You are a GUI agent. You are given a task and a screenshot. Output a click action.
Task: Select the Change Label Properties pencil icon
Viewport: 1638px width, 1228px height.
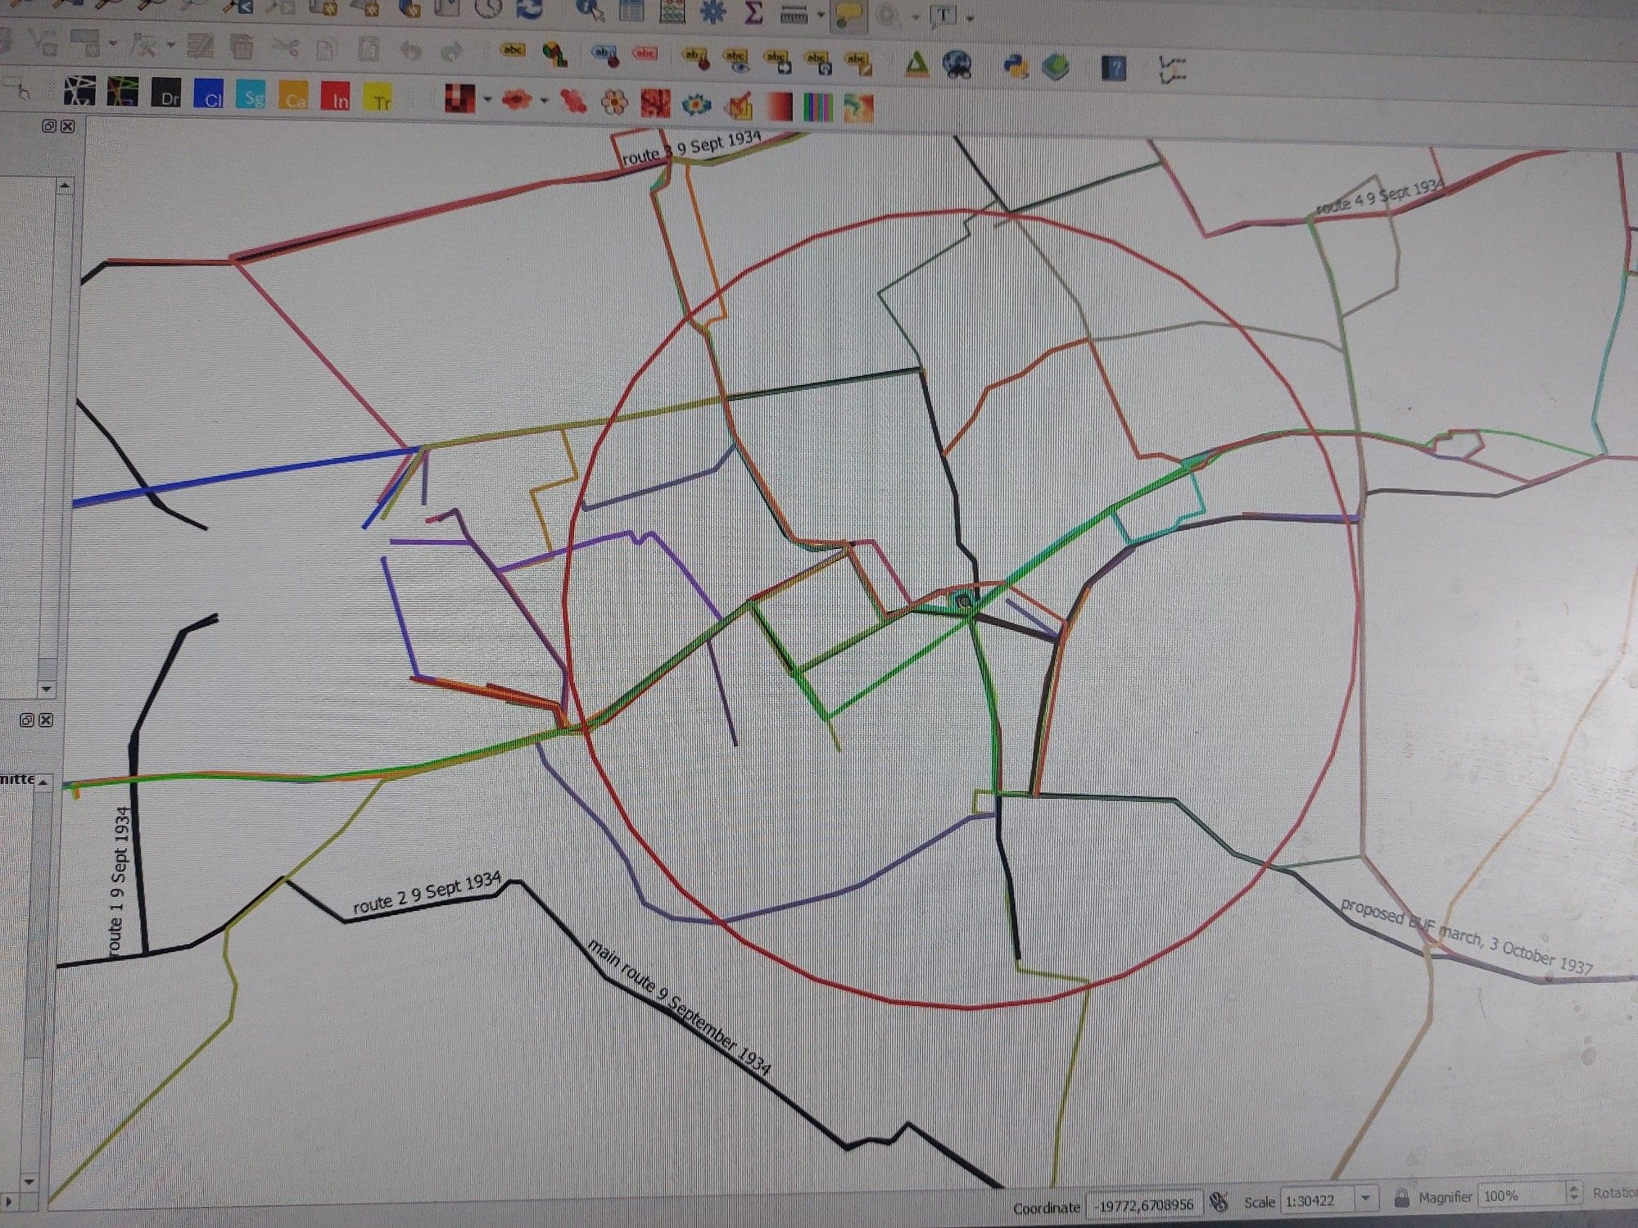857,63
